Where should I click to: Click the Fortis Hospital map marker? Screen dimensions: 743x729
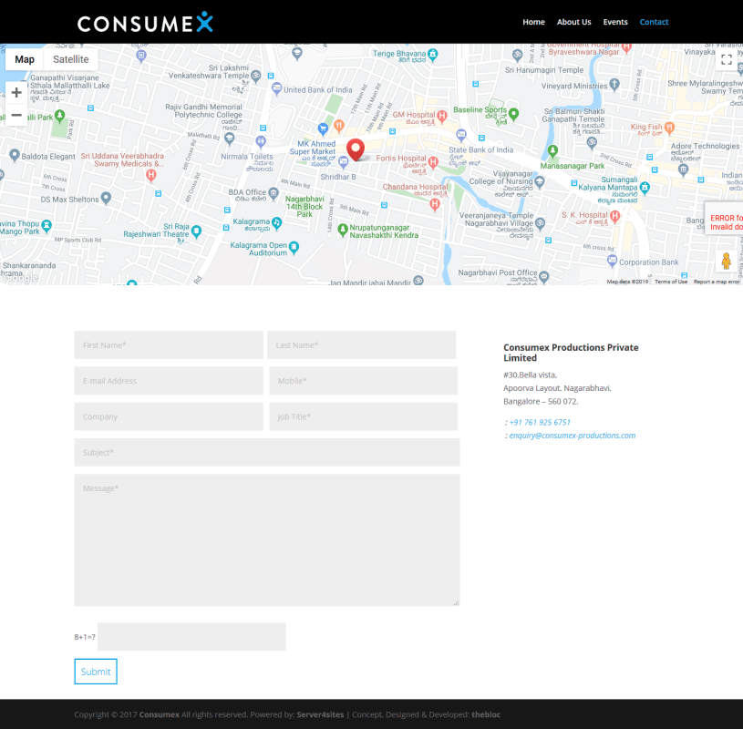click(x=433, y=161)
